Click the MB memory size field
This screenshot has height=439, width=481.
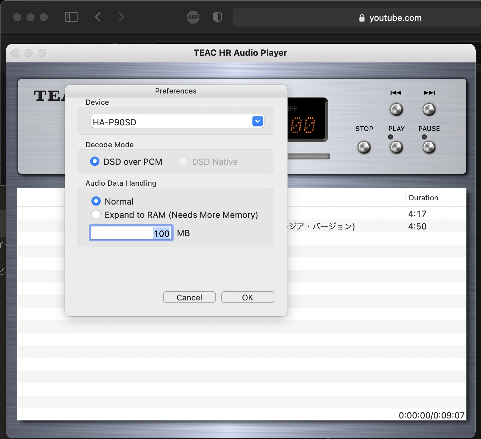[x=131, y=233]
